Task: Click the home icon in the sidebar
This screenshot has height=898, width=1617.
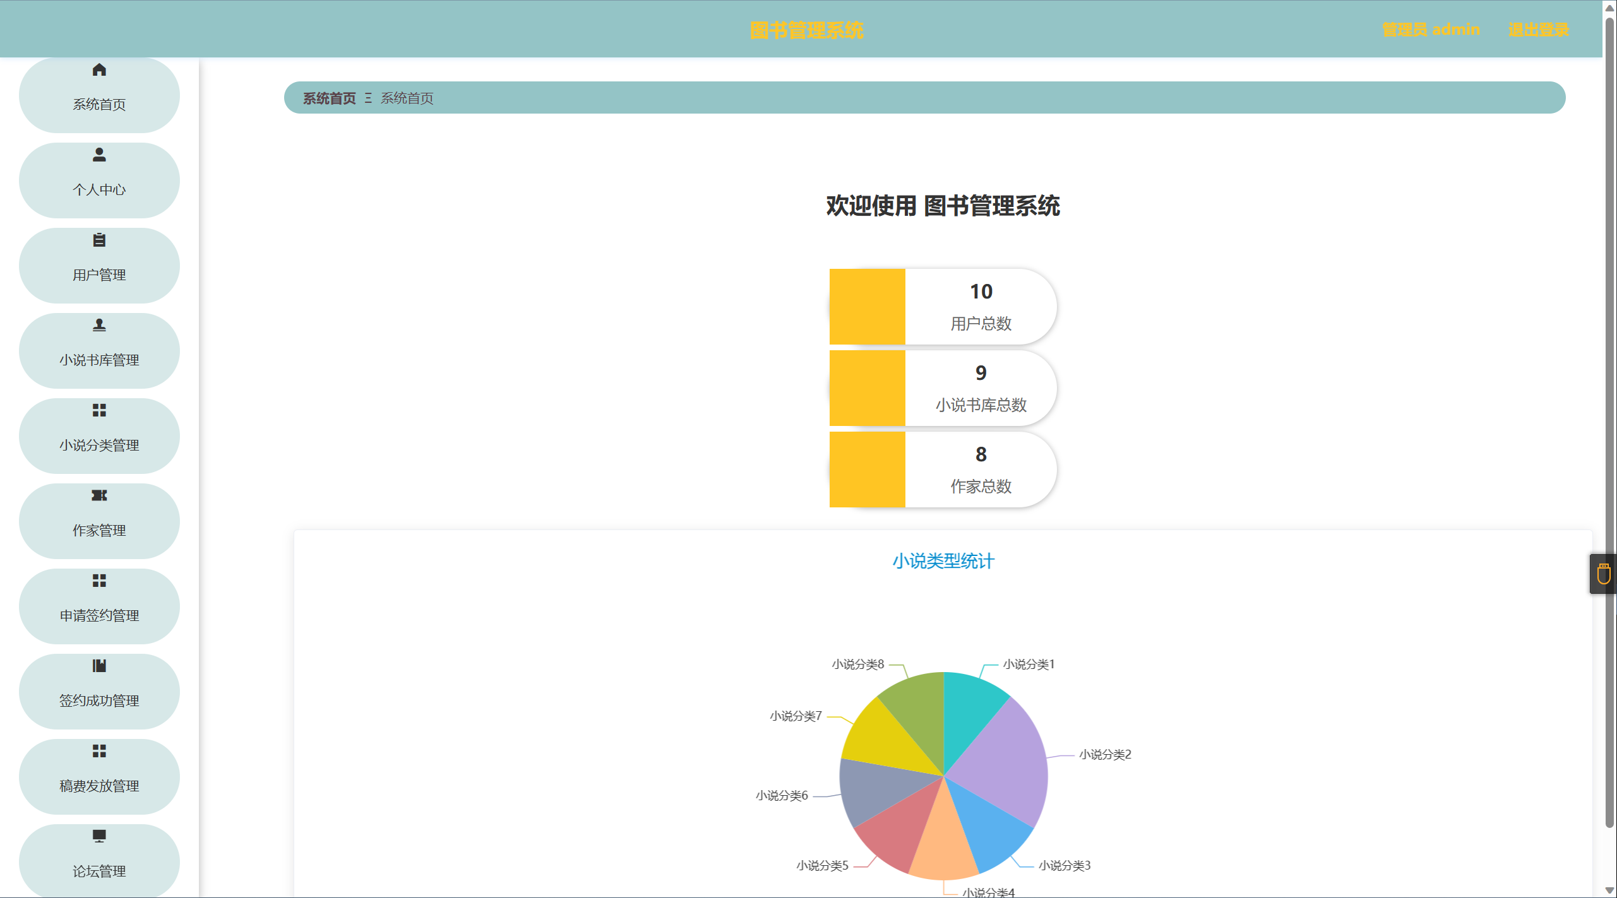Action: click(99, 70)
